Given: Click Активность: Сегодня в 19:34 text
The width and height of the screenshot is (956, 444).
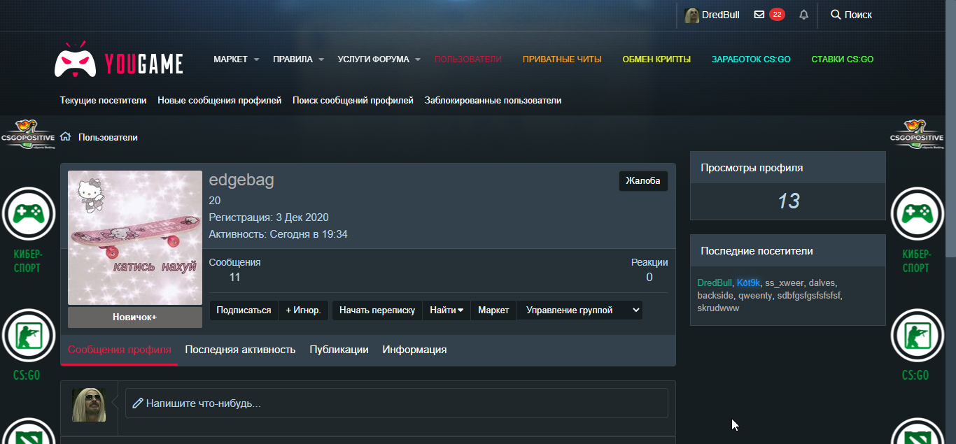Looking at the screenshot, I should (x=279, y=234).
